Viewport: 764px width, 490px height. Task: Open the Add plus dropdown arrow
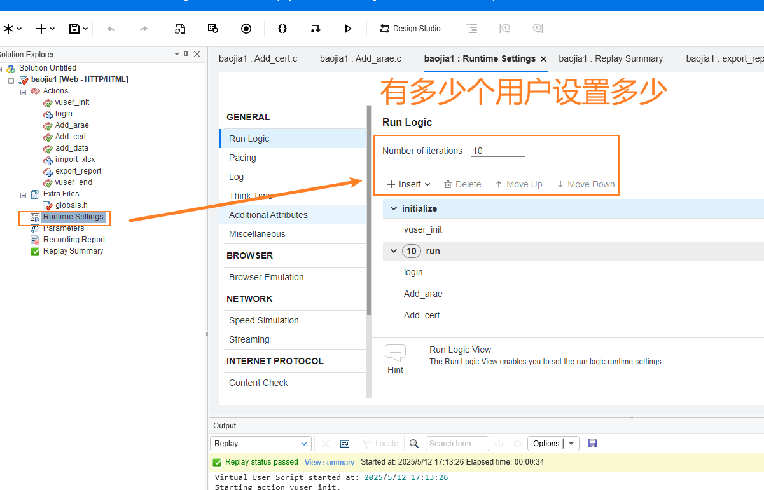[x=52, y=29]
